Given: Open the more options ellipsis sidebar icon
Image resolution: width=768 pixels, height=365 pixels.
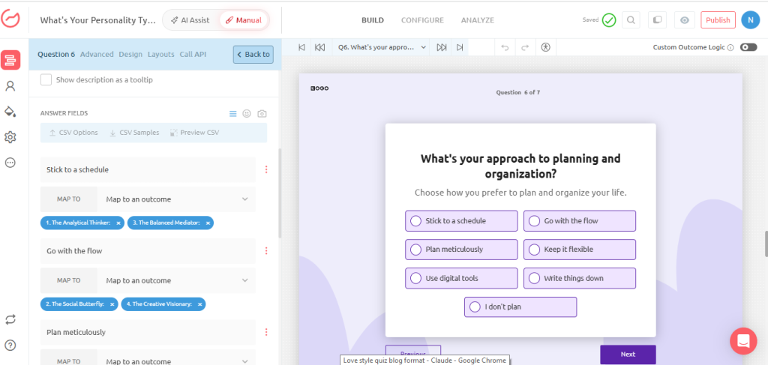Looking at the screenshot, I should (x=10, y=163).
